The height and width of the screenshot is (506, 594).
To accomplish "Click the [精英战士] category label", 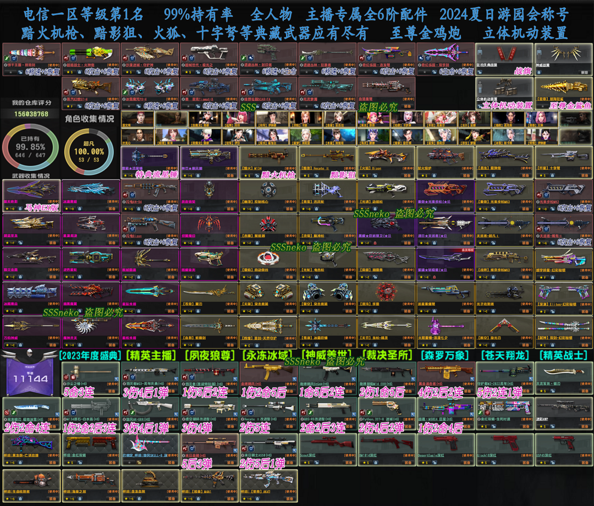I will click(564, 355).
